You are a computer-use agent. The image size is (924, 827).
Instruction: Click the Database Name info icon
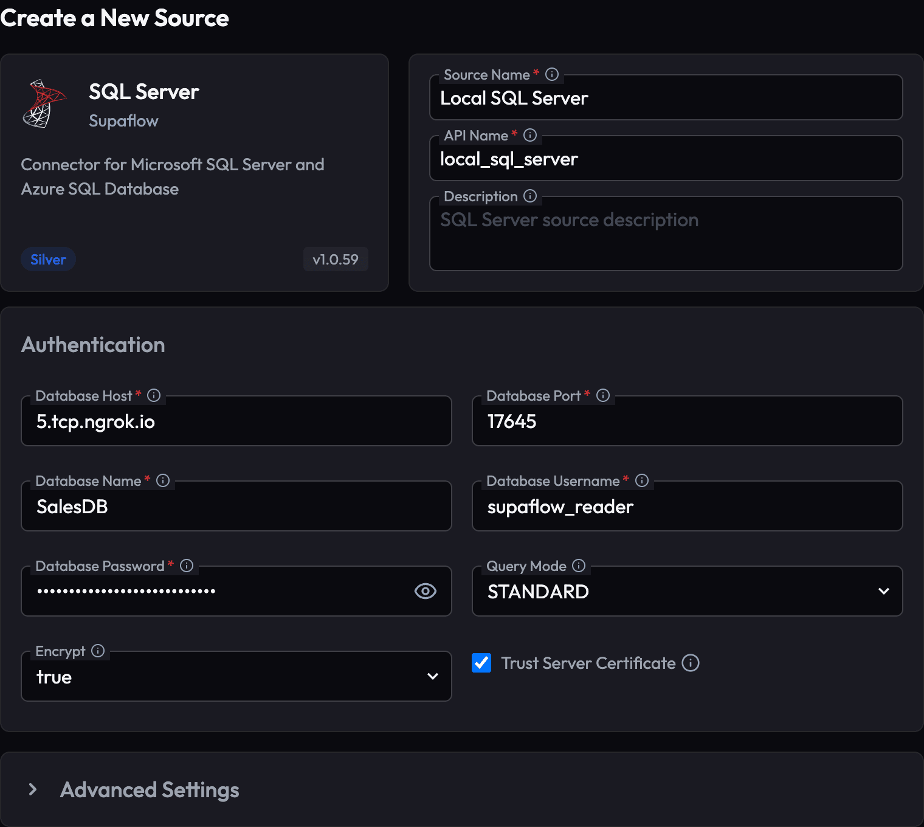point(163,480)
